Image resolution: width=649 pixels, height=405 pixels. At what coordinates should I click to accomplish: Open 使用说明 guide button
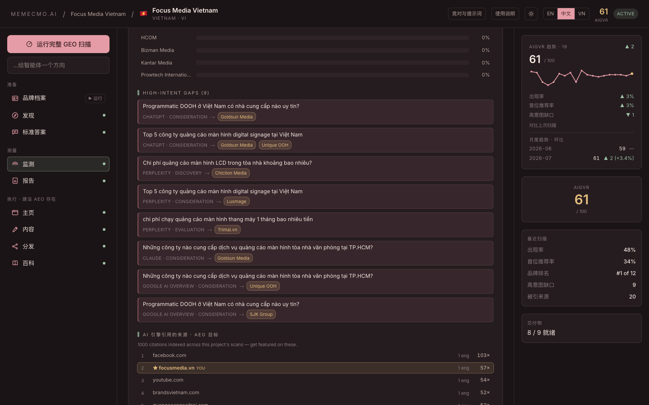tap(505, 14)
